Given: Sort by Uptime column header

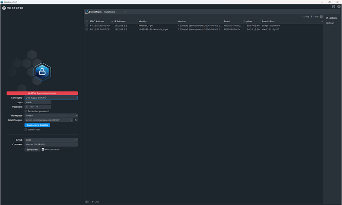Looking at the screenshot, I should tap(248, 21).
